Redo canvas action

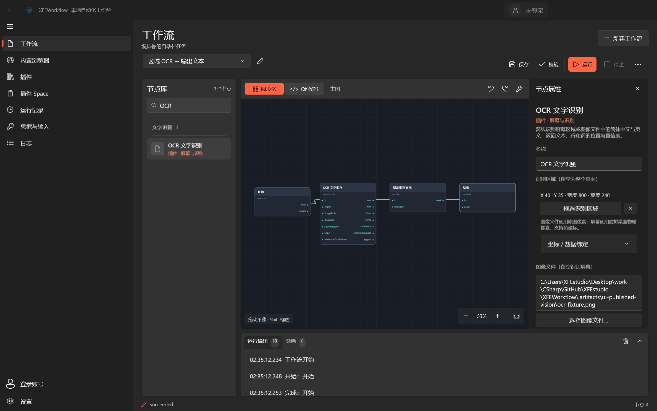pyautogui.click(x=505, y=89)
